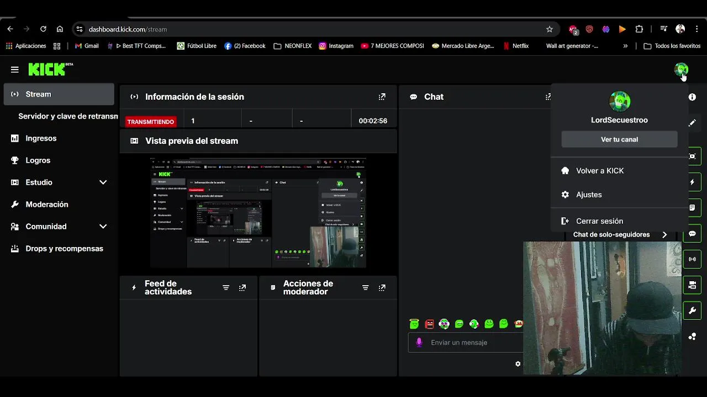Go to browser home page
The image size is (707, 397).
click(x=60, y=29)
